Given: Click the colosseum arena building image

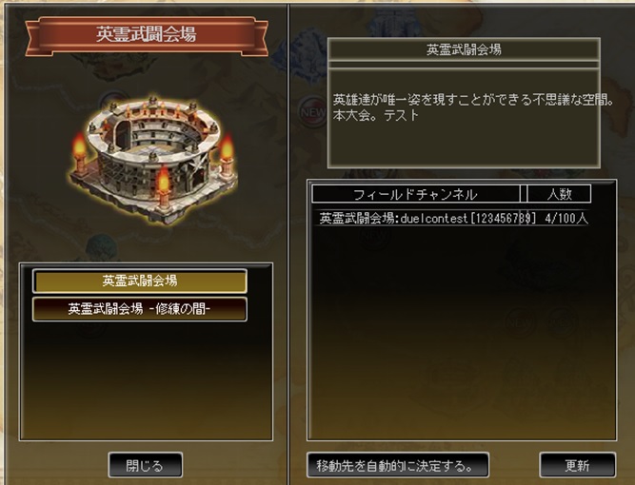Looking at the screenshot, I should 152,160.
